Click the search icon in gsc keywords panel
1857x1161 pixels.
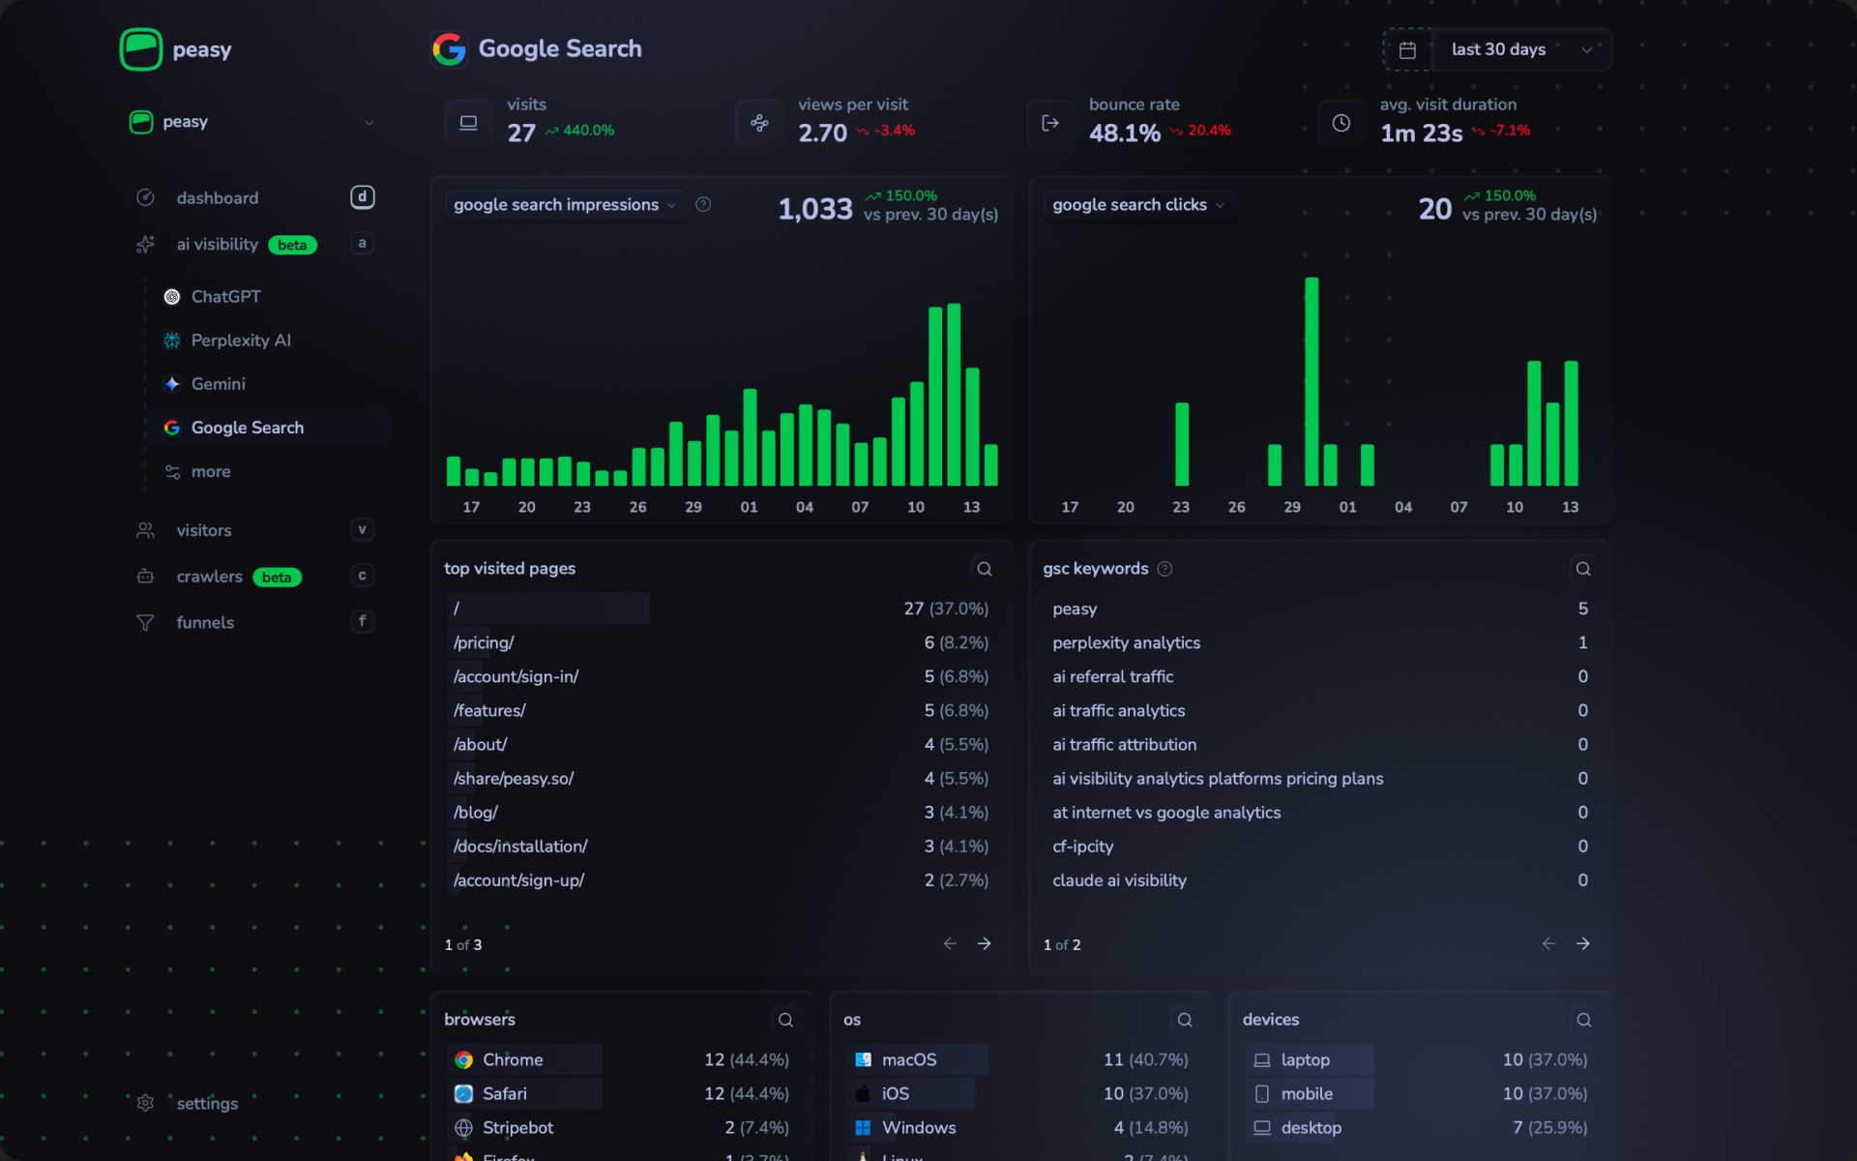1582,569
